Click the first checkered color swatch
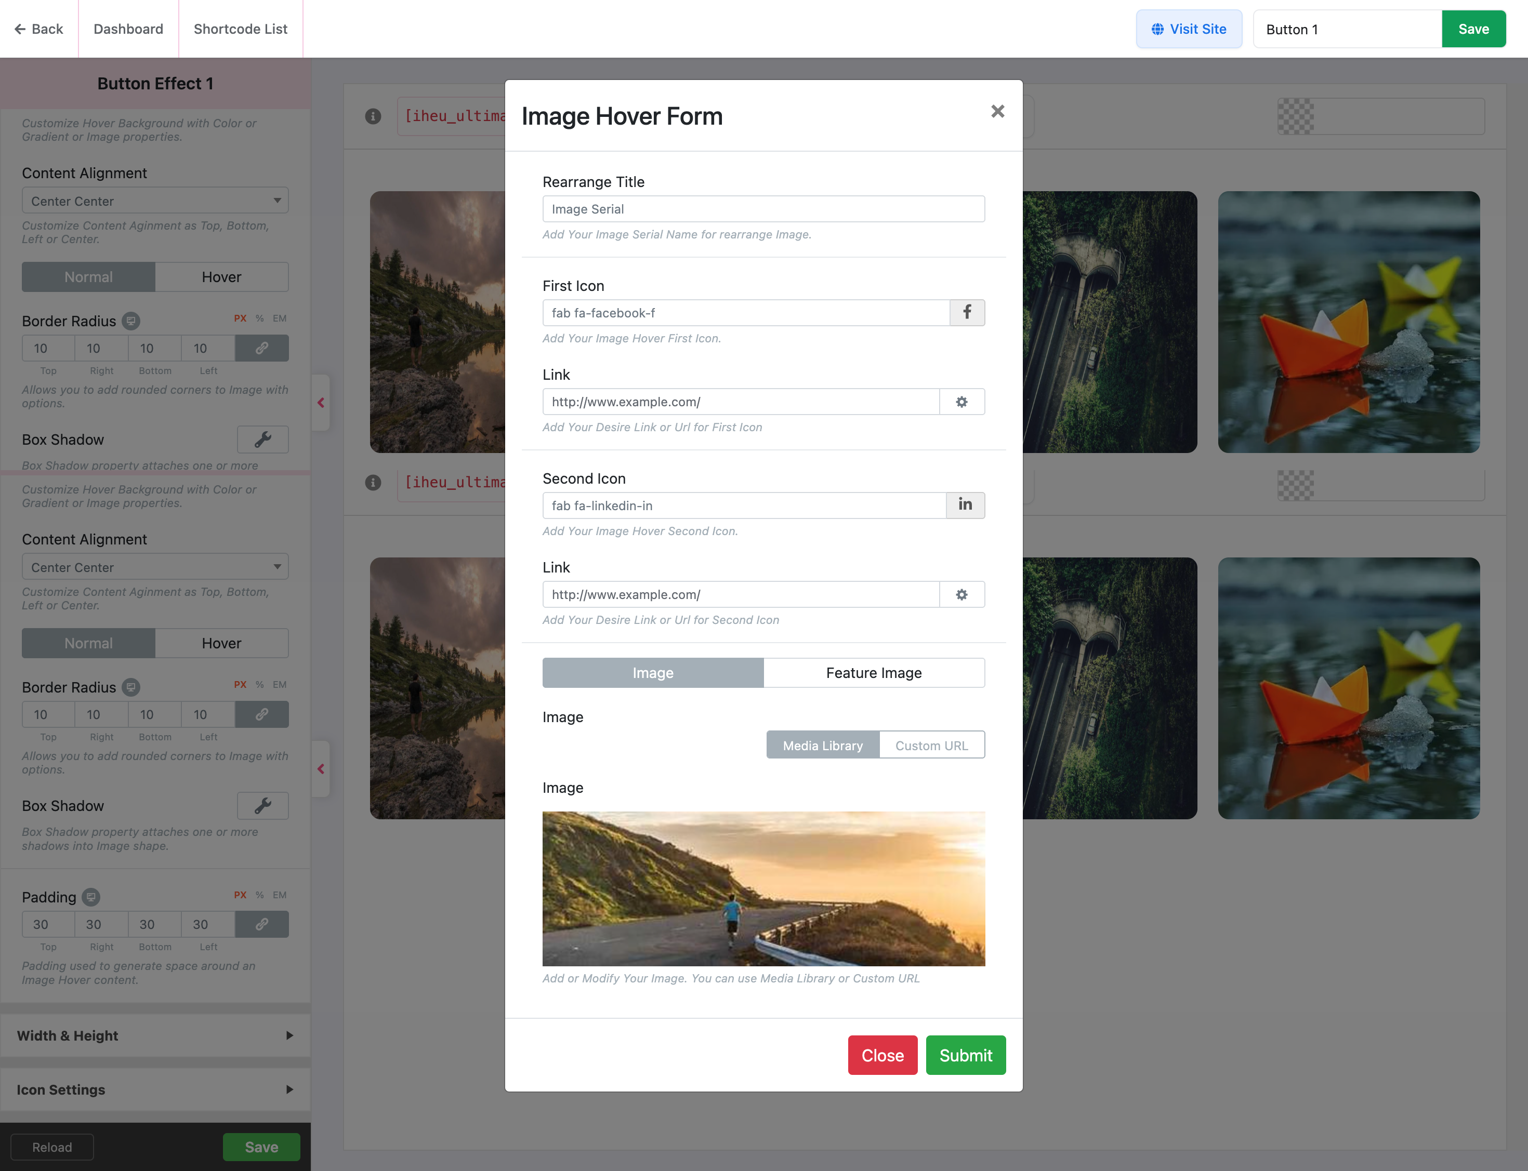Viewport: 1528px width, 1171px height. point(1295,116)
